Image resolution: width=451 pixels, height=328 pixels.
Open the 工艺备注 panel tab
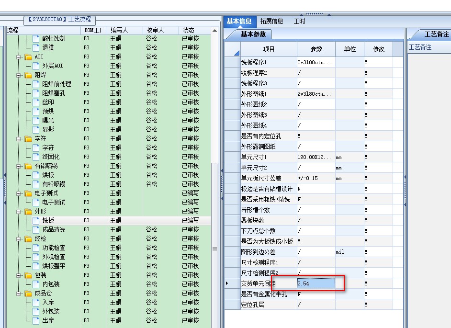(436, 34)
